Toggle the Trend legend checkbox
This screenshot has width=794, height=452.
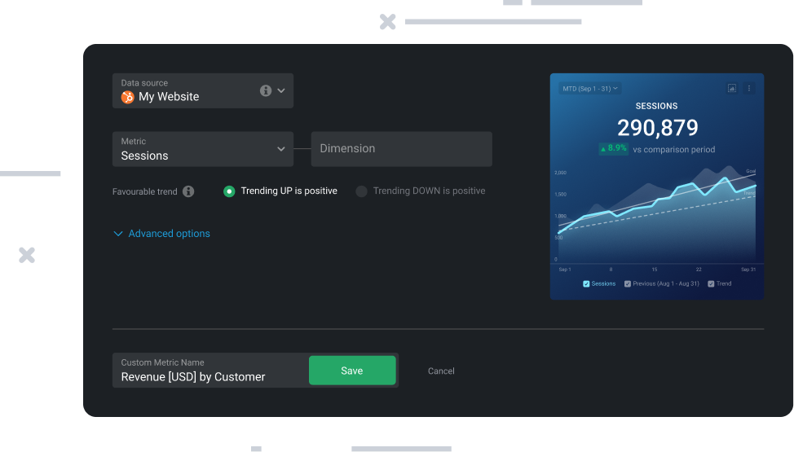(711, 284)
